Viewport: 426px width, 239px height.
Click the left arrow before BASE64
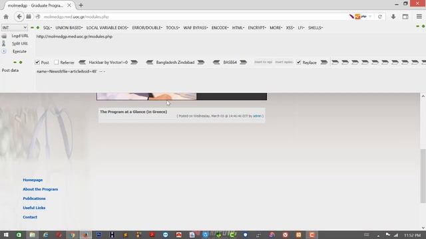click(x=216, y=62)
